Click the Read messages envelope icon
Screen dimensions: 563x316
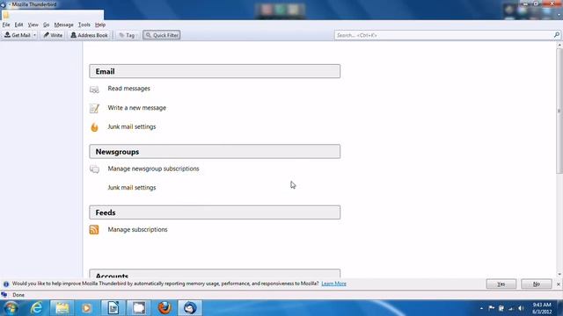94,90
